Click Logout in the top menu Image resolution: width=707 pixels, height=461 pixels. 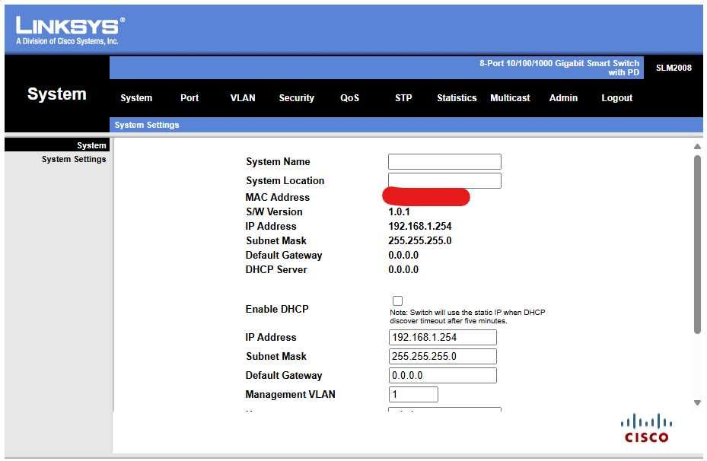[x=617, y=98]
